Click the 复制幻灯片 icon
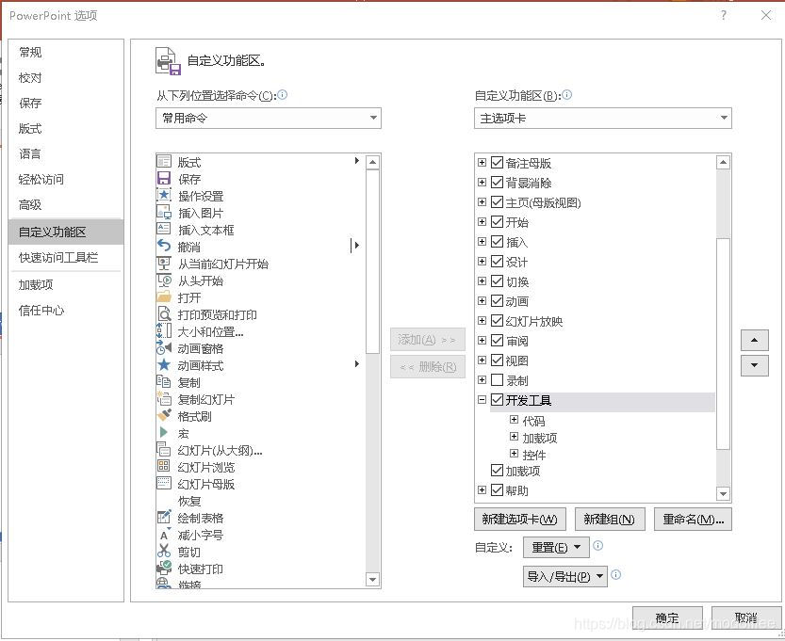This screenshot has width=785, height=641. tap(164, 399)
